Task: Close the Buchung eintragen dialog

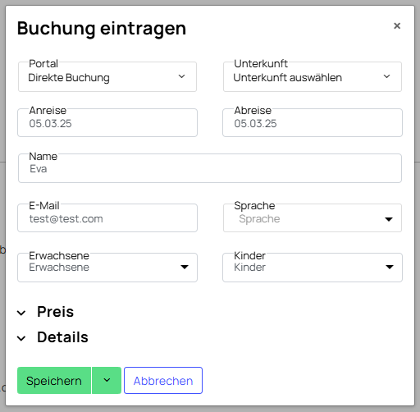Action: point(397,25)
